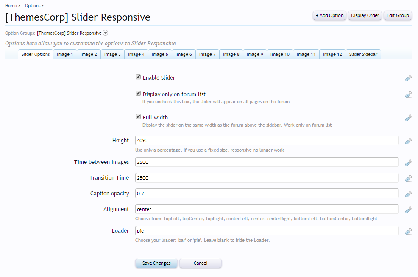Image resolution: width=418 pixels, height=277 pixels.
Task: Focus the Alignment text field
Action: tap(267, 209)
